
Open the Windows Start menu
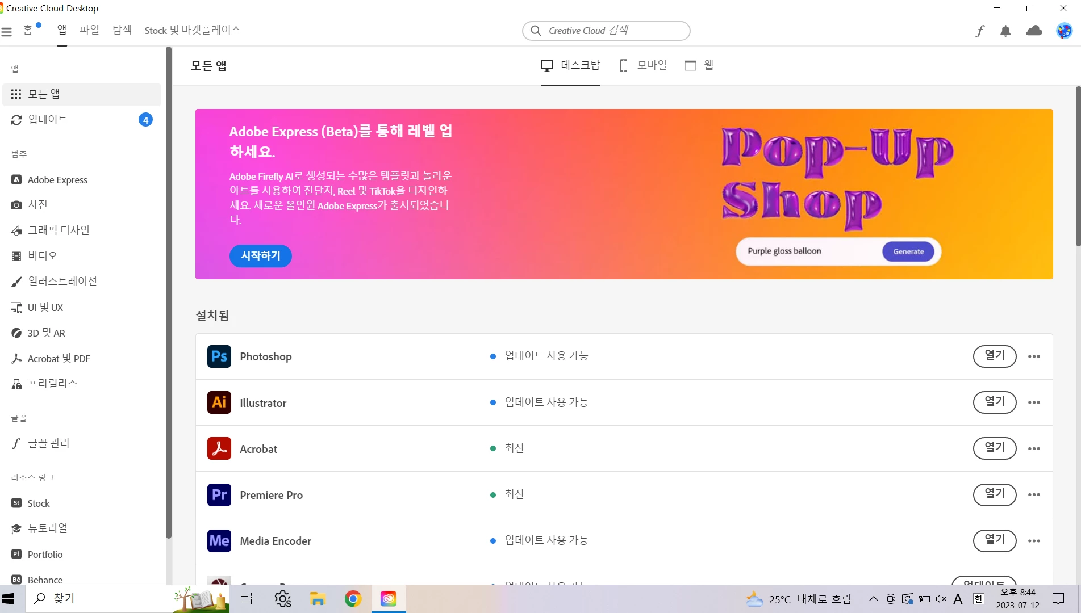click(8, 599)
